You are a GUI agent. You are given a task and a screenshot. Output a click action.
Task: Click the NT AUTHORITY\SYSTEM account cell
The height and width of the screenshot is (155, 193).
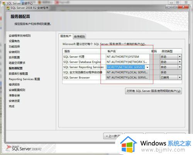128,57
